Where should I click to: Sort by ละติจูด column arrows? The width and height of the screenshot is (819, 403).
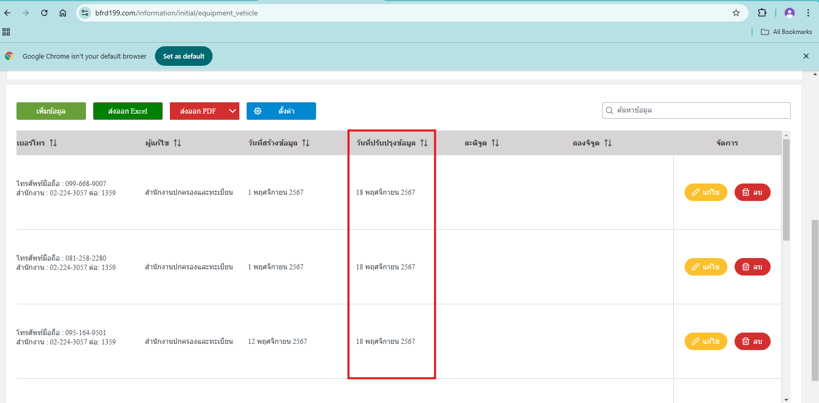495,143
